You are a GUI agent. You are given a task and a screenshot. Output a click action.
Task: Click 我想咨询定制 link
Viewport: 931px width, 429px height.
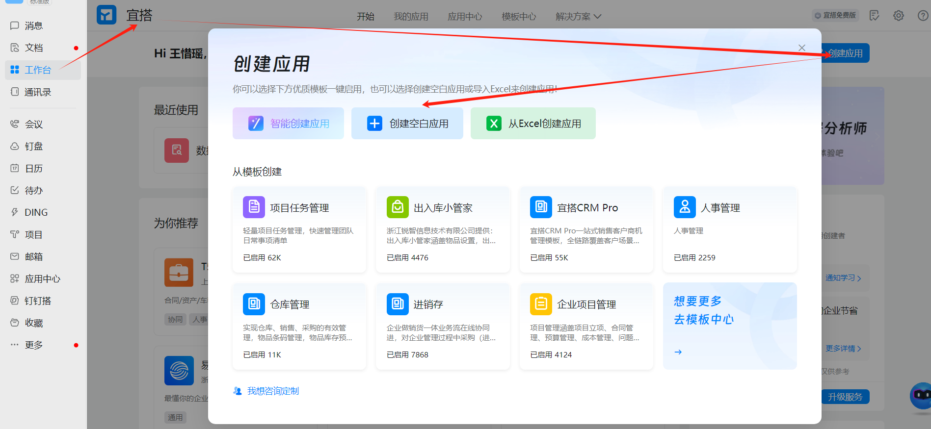(273, 391)
